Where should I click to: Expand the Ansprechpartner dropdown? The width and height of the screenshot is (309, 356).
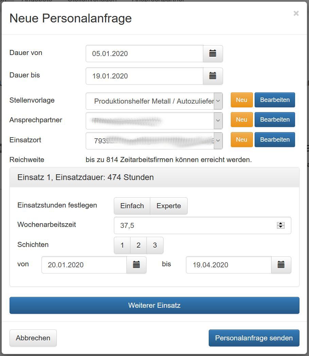pos(218,121)
